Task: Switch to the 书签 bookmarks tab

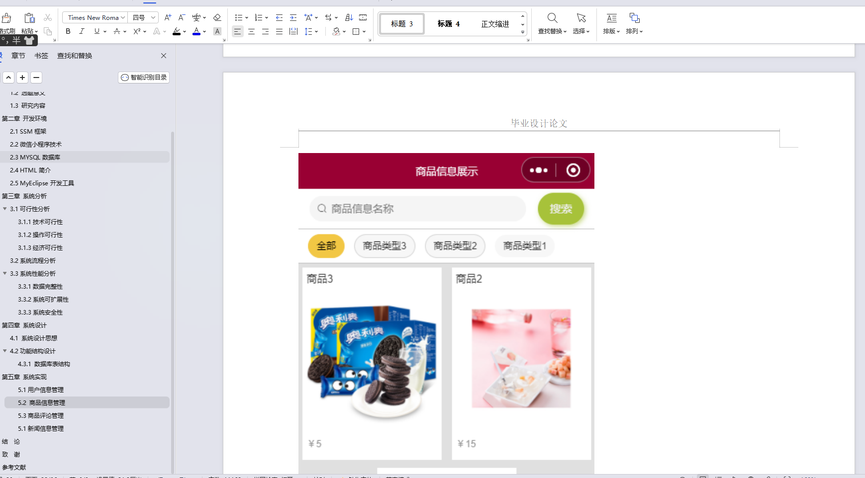Action: (x=41, y=56)
